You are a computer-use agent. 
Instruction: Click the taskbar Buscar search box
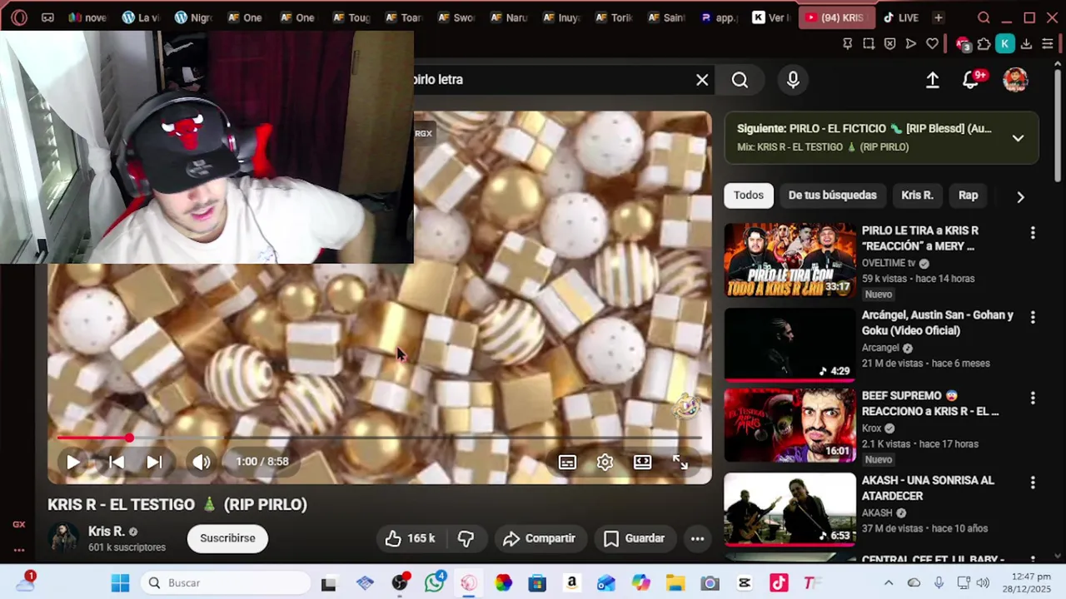point(225,583)
